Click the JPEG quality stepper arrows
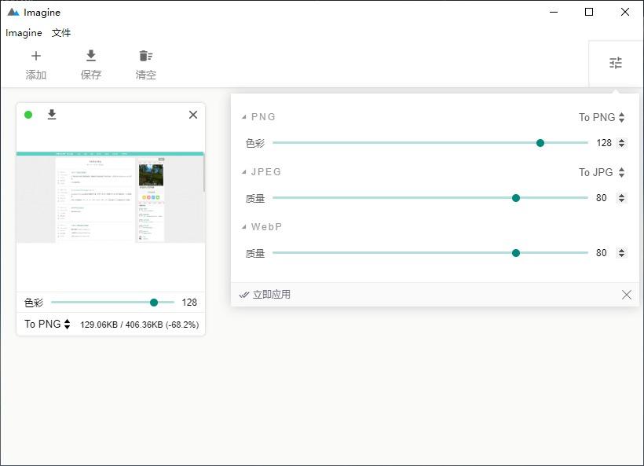Viewport: 644px width, 466px height. click(x=622, y=198)
